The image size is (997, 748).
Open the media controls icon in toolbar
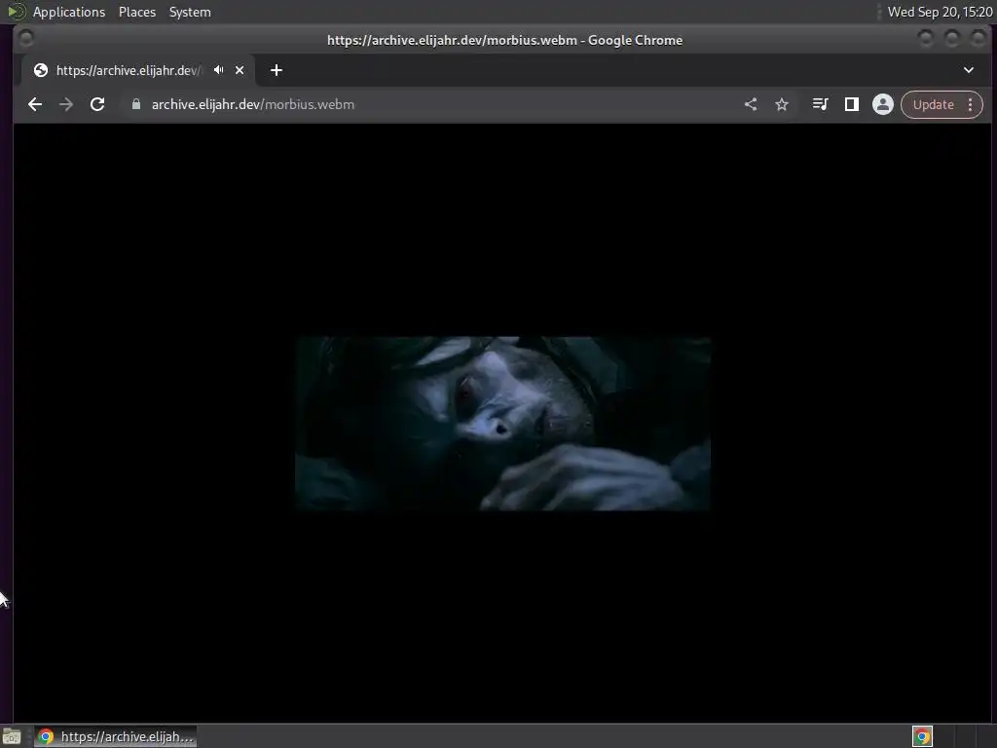point(820,104)
